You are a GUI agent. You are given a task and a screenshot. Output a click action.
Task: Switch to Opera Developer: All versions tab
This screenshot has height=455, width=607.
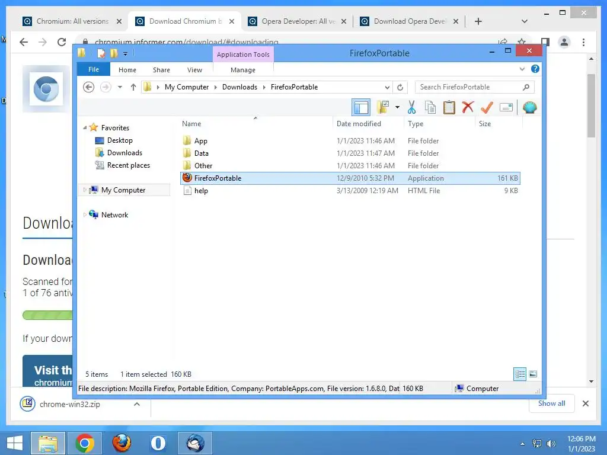tap(298, 21)
